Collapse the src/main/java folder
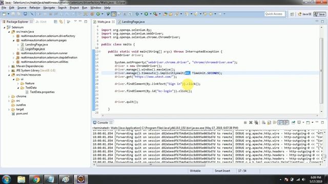The image size is (328, 184). [9, 32]
